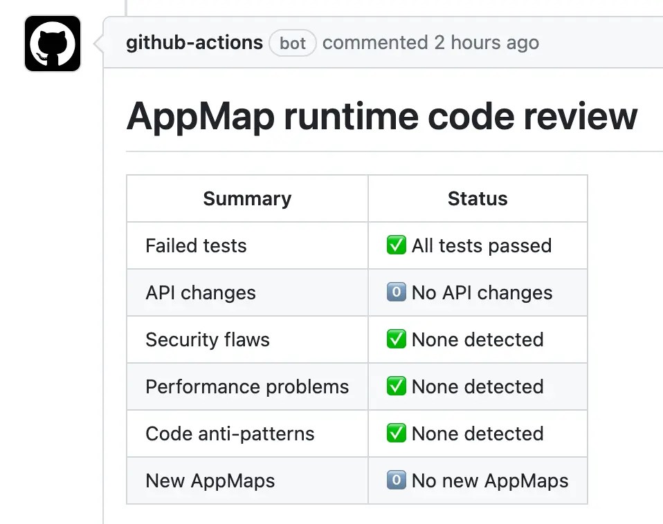Select the AppMap runtime code review heading

point(381,116)
